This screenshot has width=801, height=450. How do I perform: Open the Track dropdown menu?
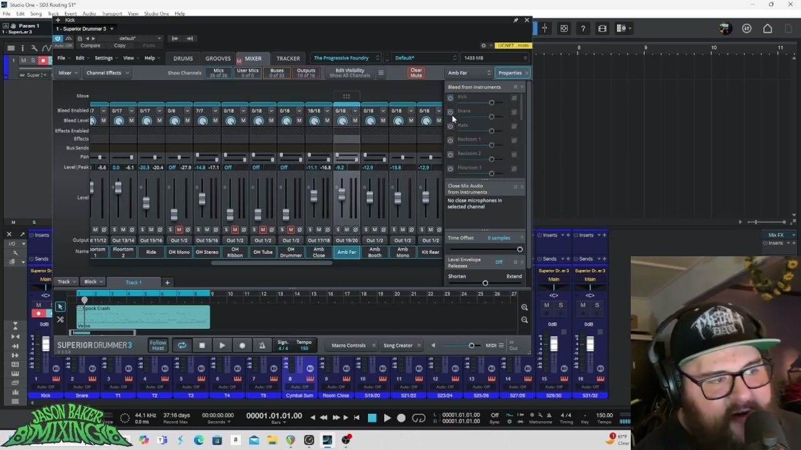[x=67, y=282]
